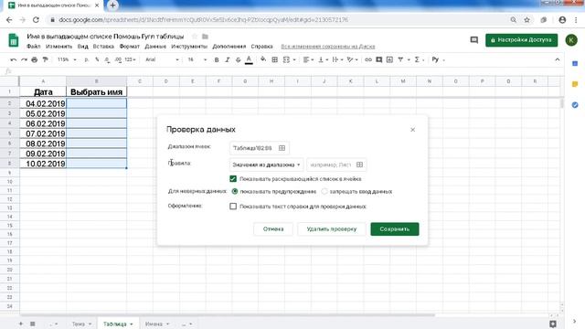585x329 pixels.
Task: Click the criteria range input field
Action: click(x=336, y=164)
